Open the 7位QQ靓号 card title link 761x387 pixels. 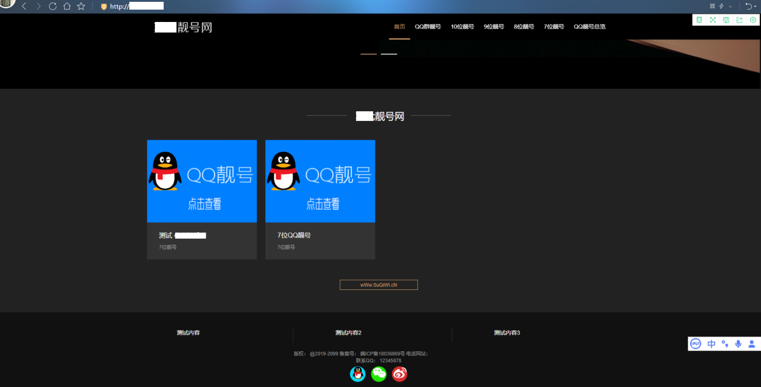coord(294,235)
